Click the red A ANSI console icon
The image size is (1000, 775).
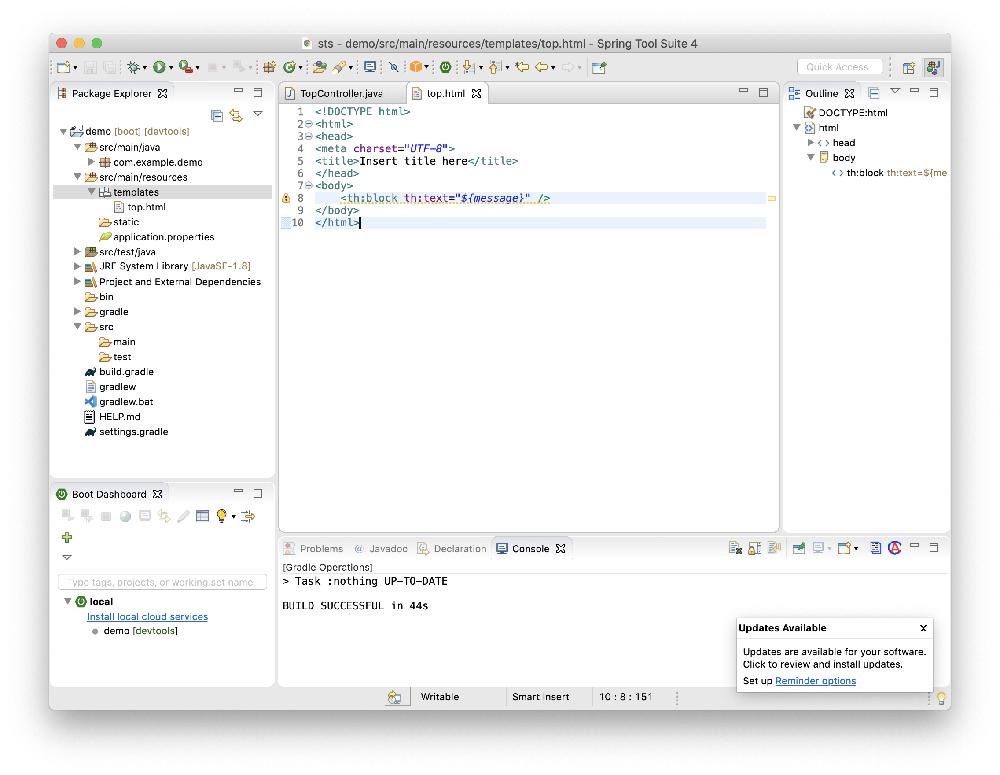(x=895, y=548)
